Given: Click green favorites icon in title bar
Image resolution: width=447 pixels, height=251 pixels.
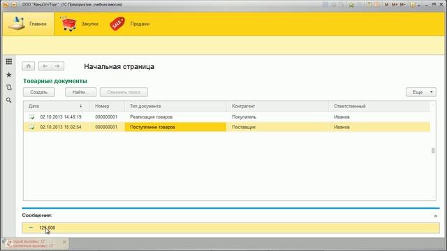Looking at the screenshot, I should [351, 5].
